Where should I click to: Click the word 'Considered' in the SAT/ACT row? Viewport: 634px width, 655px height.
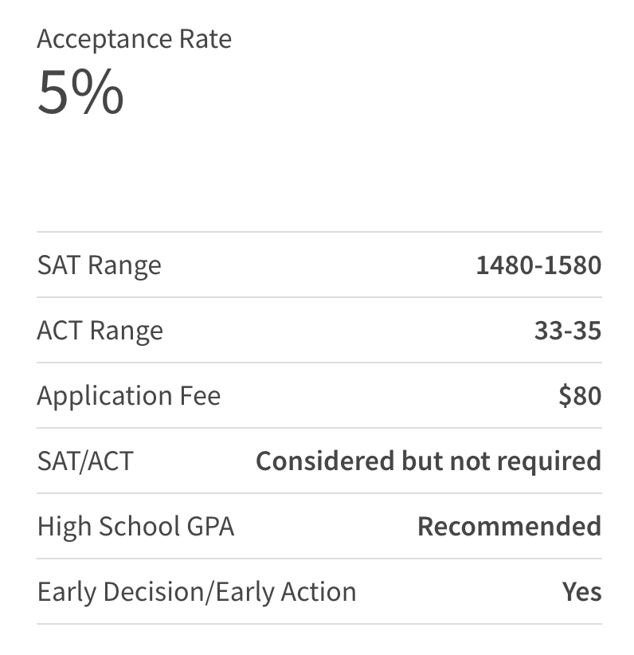[325, 461]
